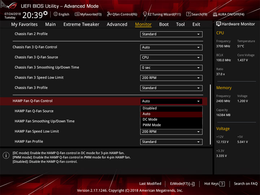This screenshot has height=195, width=260.
Task: Click the EZ Tuning Wizard lightbulb icon
Action: (x=145, y=14)
